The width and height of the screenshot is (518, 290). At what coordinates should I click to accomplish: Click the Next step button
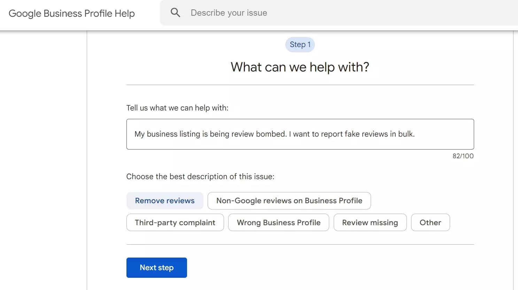click(x=156, y=267)
